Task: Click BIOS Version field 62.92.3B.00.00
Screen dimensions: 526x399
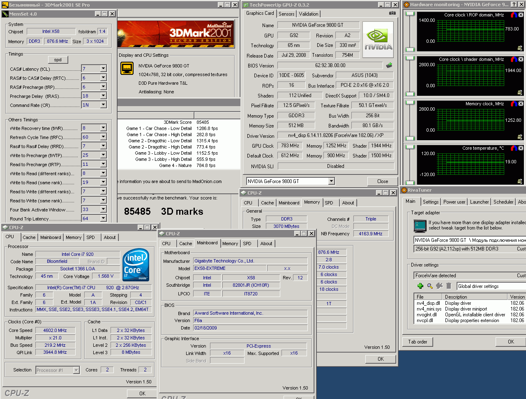Action: tap(330, 65)
